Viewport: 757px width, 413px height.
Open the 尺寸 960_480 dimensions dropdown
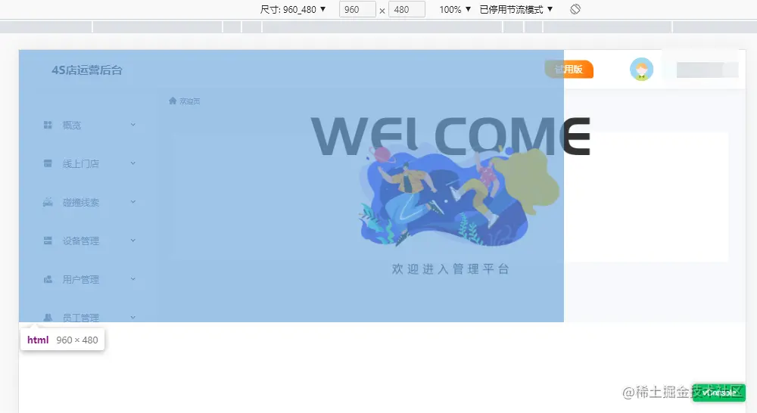[x=293, y=10]
